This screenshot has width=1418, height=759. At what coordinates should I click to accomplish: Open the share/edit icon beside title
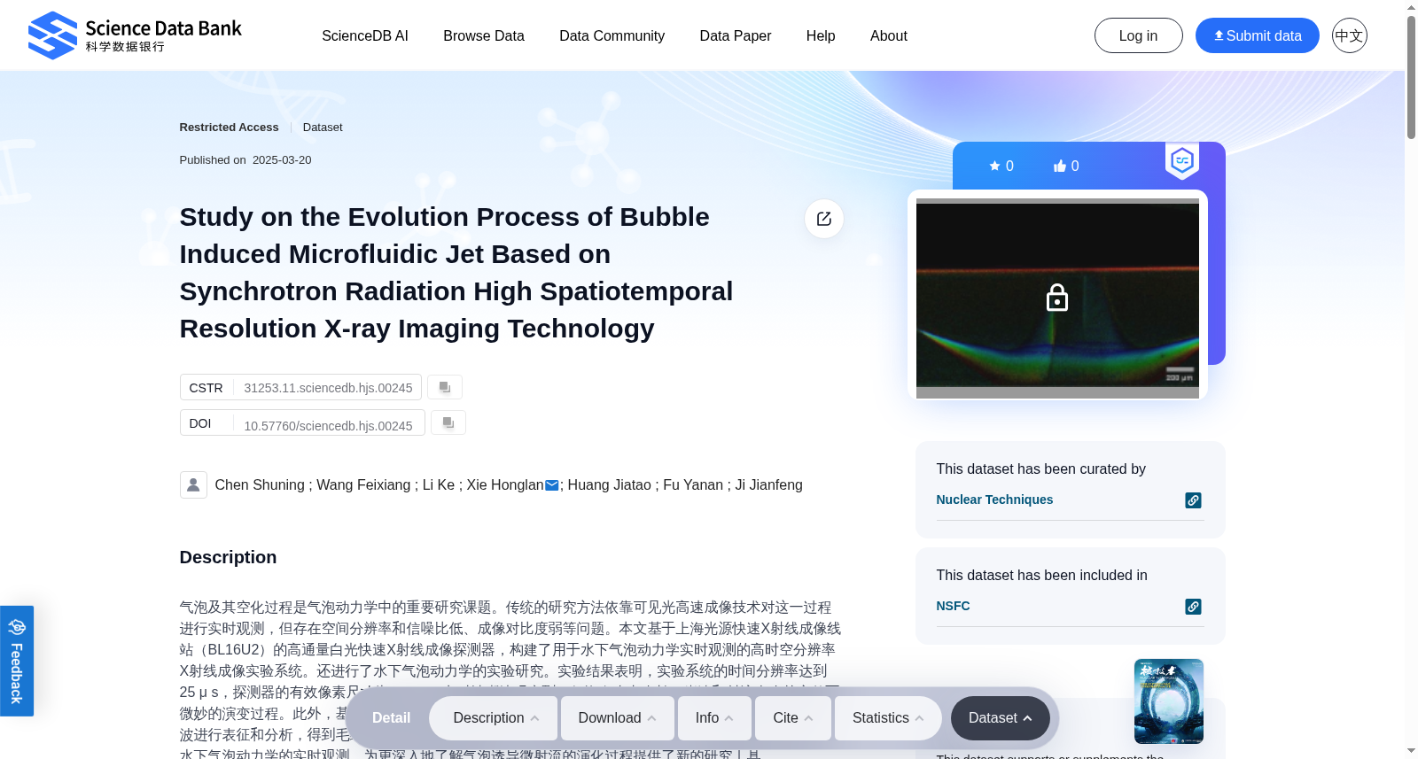tap(824, 219)
